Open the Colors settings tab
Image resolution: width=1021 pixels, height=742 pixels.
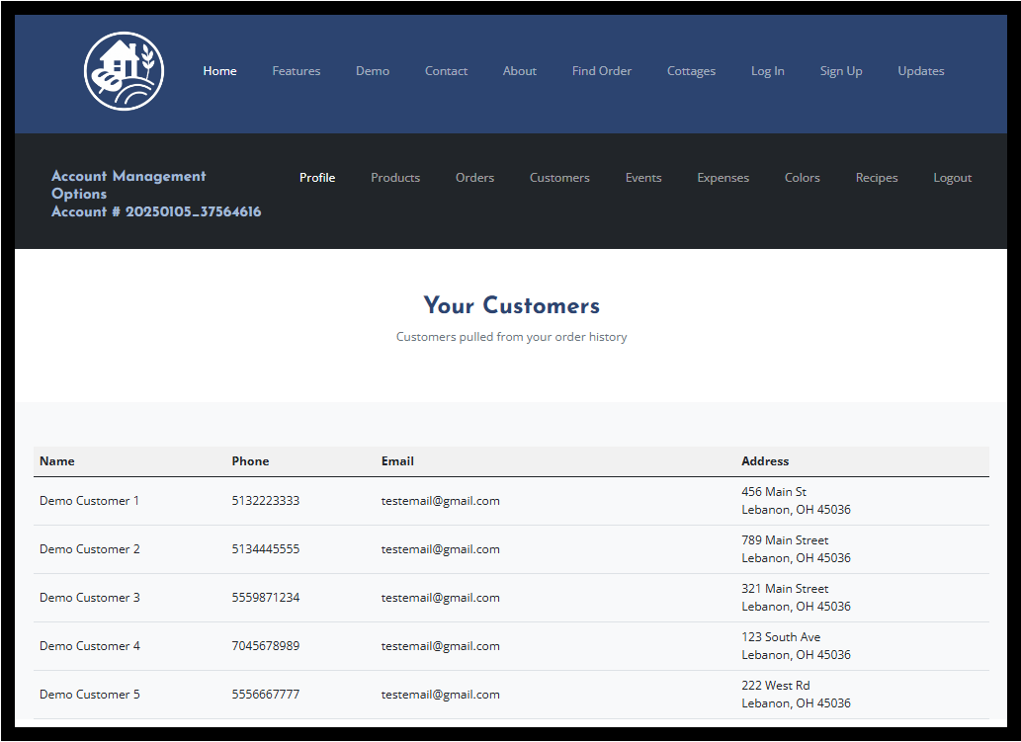tap(802, 178)
